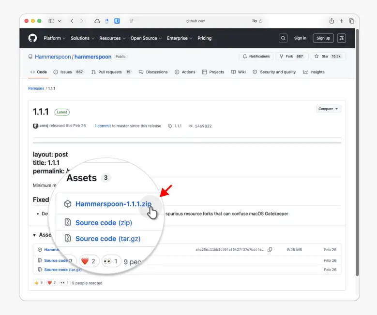Open GitHub search magnifier button
This screenshot has width=377, height=315.
coord(283,38)
